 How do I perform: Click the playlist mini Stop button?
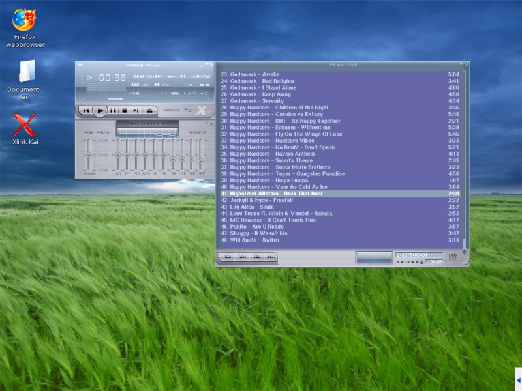[x=413, y=262]
